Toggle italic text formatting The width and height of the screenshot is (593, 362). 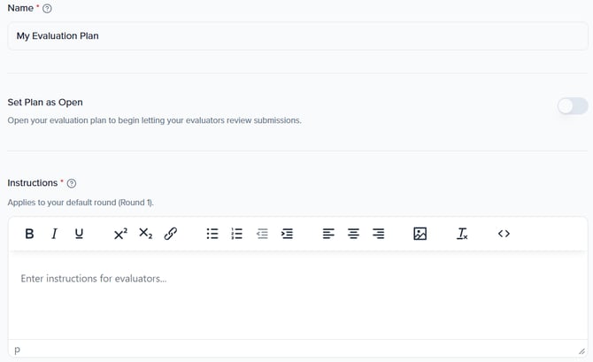tap(54, 234)
